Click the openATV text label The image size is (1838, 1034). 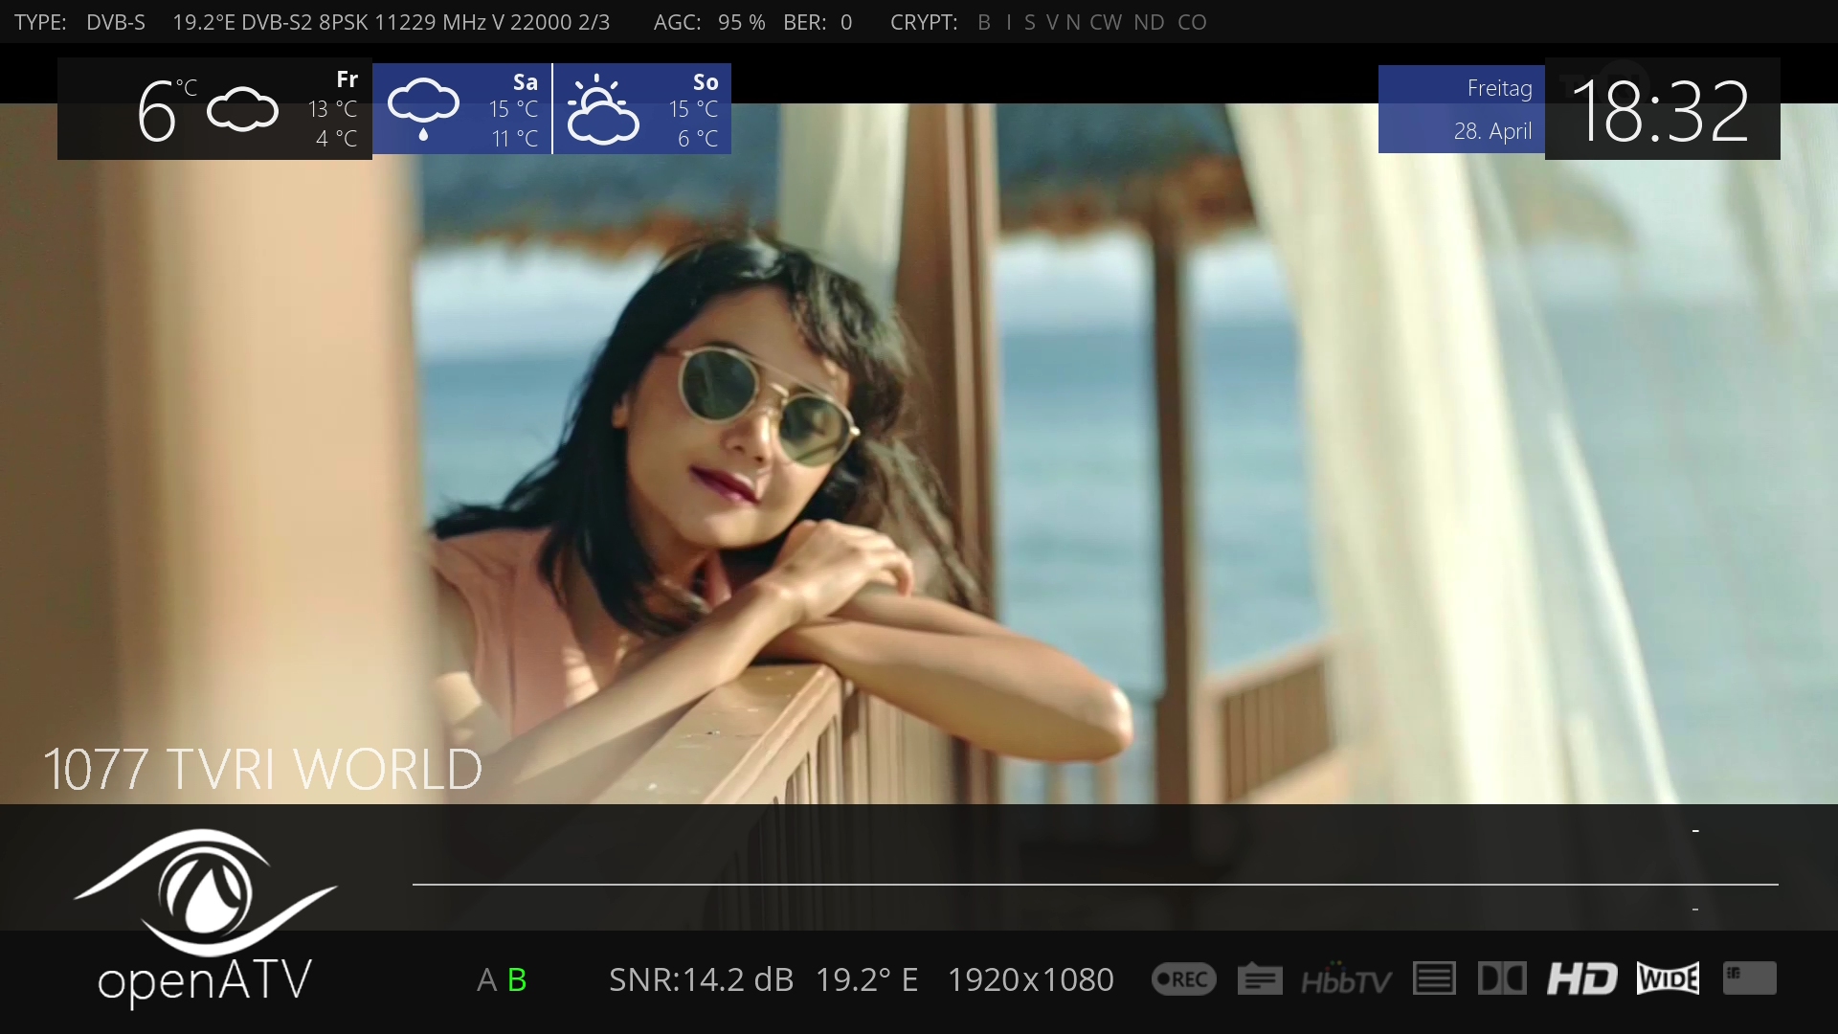coord(205,982)
